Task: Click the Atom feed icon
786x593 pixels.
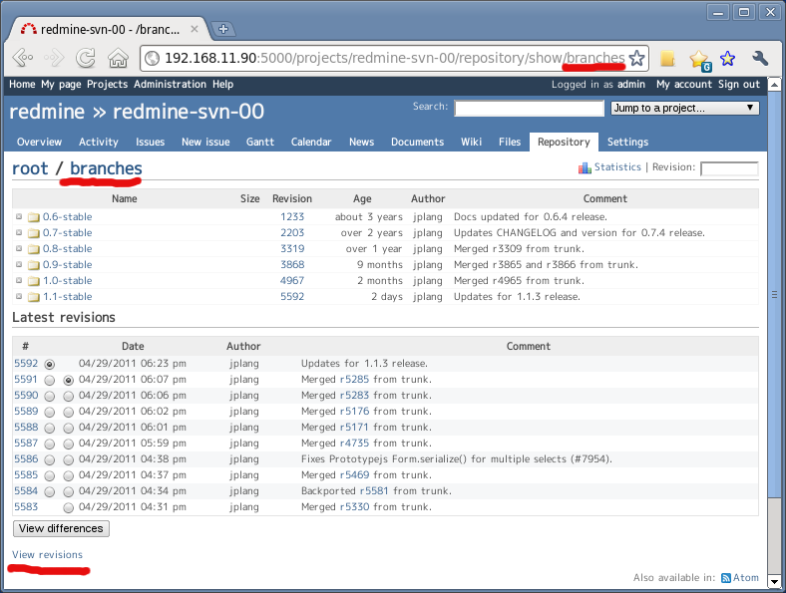Action: 726,578
